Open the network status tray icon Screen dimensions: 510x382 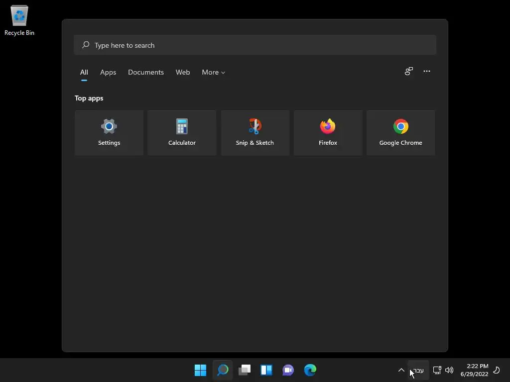click(437, 370)
